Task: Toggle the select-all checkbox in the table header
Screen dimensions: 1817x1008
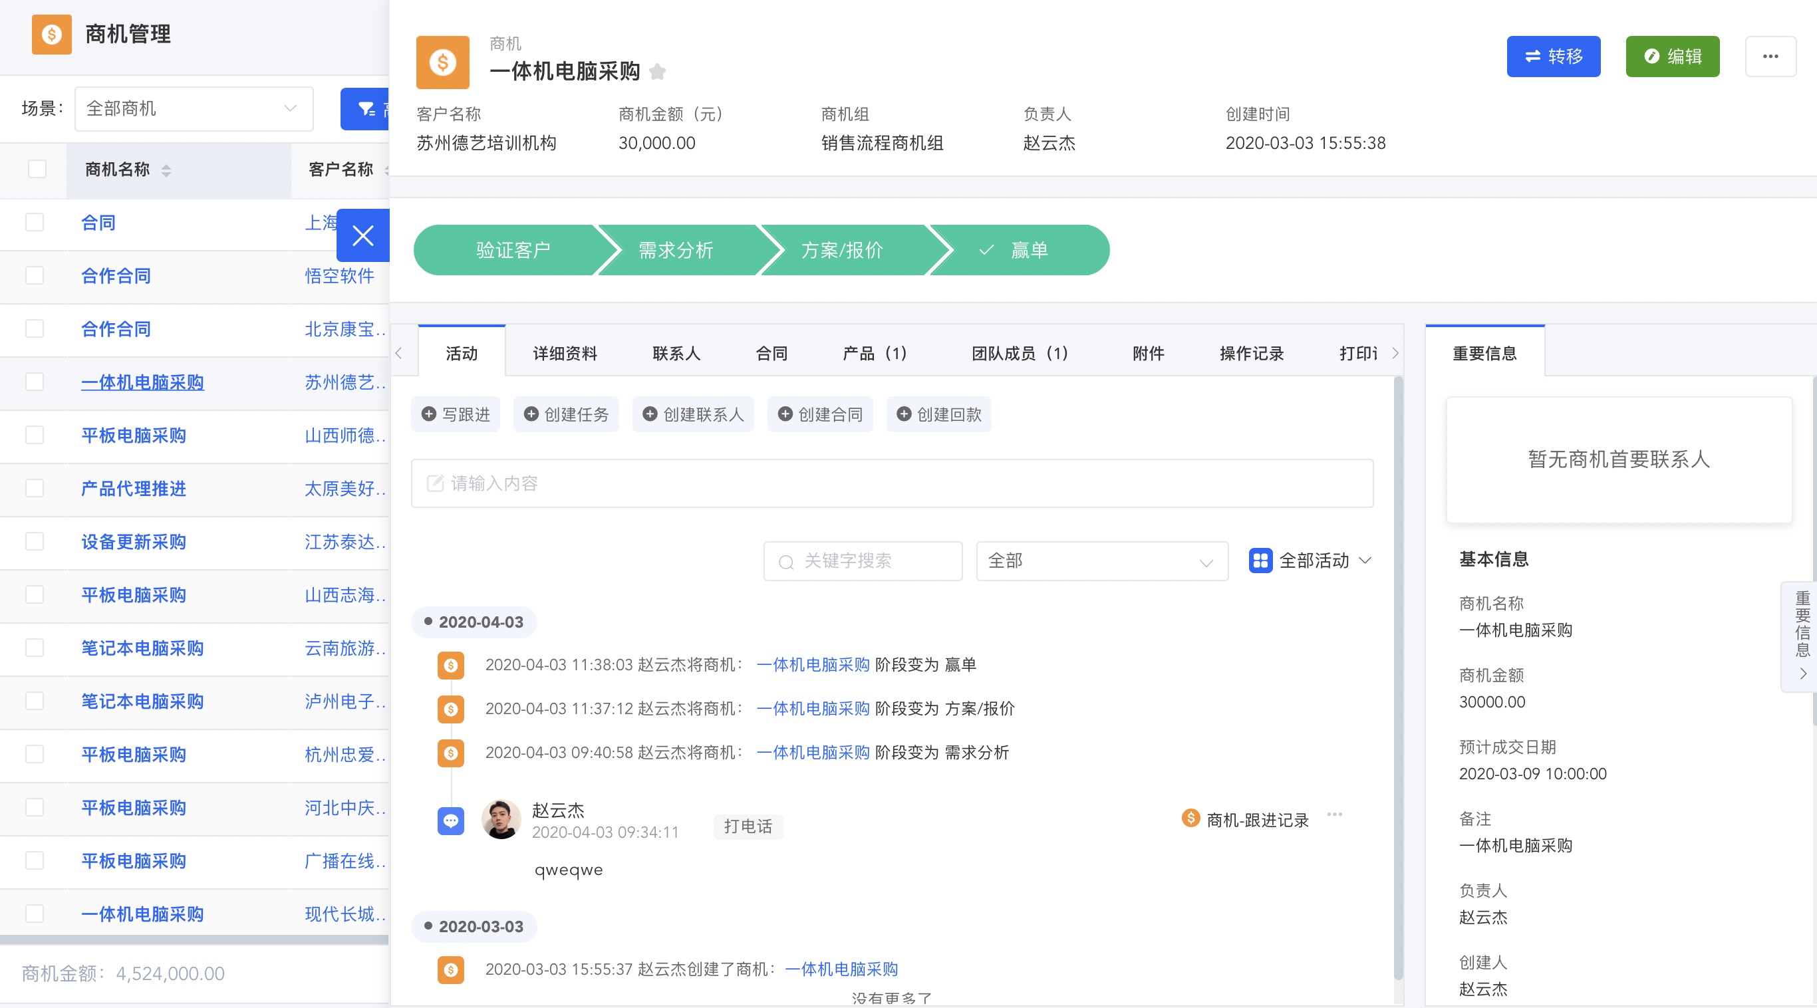Action: pyautogui.click(x=37, y=170)
